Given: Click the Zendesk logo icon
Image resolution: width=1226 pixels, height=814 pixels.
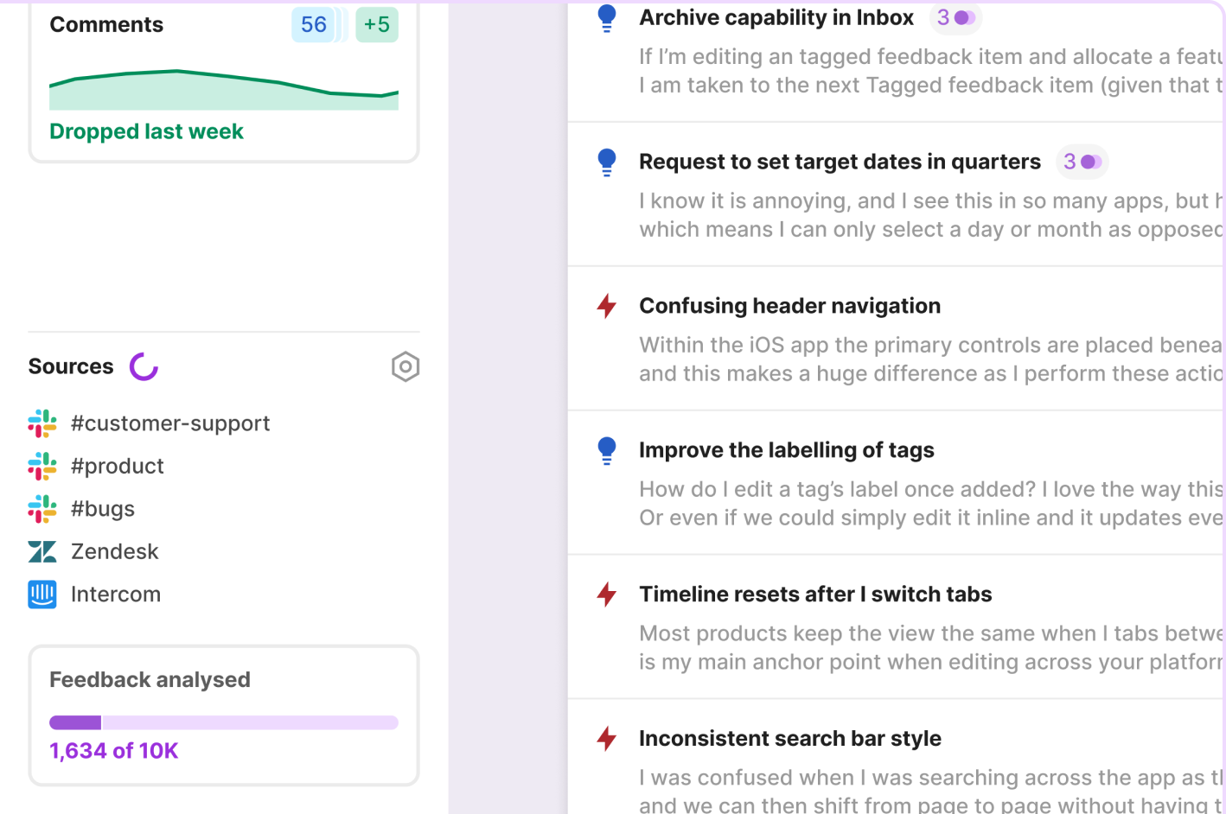Looking at the screenshot, I should coord(42,551).
